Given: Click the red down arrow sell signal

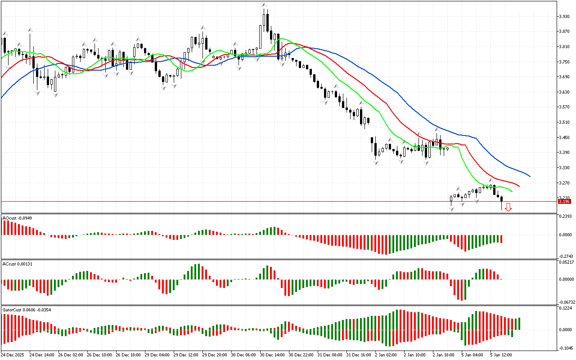Looking at the screenshot, I should click(508, 207).
